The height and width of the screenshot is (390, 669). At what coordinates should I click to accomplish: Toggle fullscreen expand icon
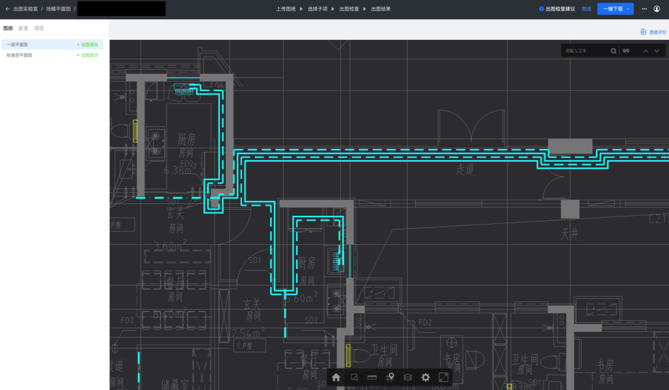click(444, 377)
